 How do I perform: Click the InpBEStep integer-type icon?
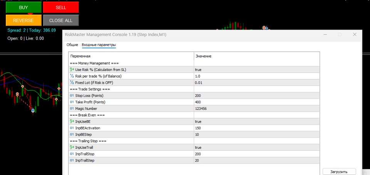point(72,135)
